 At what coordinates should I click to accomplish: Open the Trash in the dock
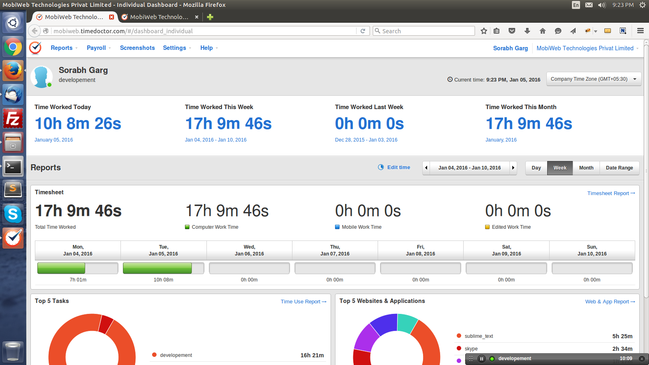click(x=13, y=351)
